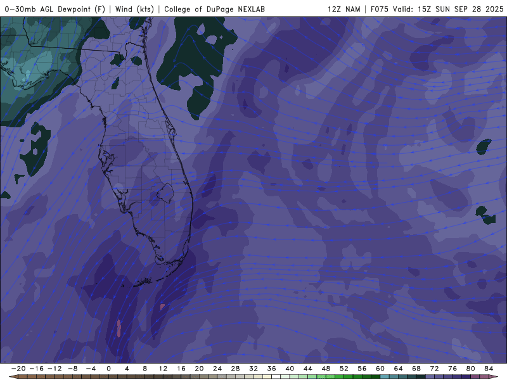The height and width of the screenshot is (380, 507).
Task: Click the '-16' colorbar label
Action: [36, 369]
